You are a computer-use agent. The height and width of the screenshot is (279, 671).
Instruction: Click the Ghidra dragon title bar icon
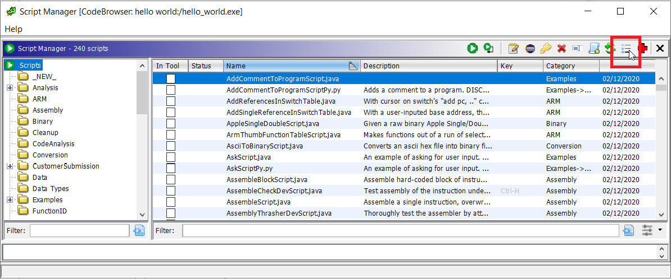(x=11, y=12)
